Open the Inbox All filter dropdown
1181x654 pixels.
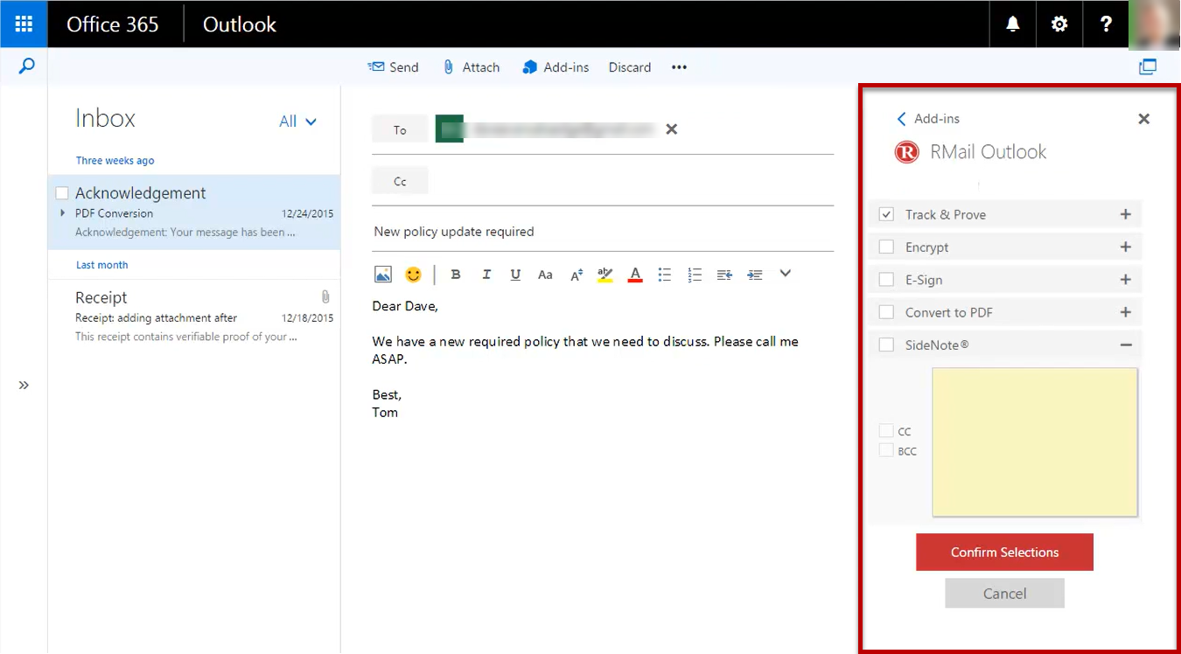(x=298, y=122)
